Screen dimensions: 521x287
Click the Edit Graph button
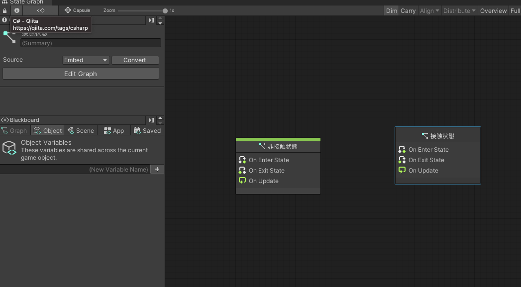click(81, 74)
